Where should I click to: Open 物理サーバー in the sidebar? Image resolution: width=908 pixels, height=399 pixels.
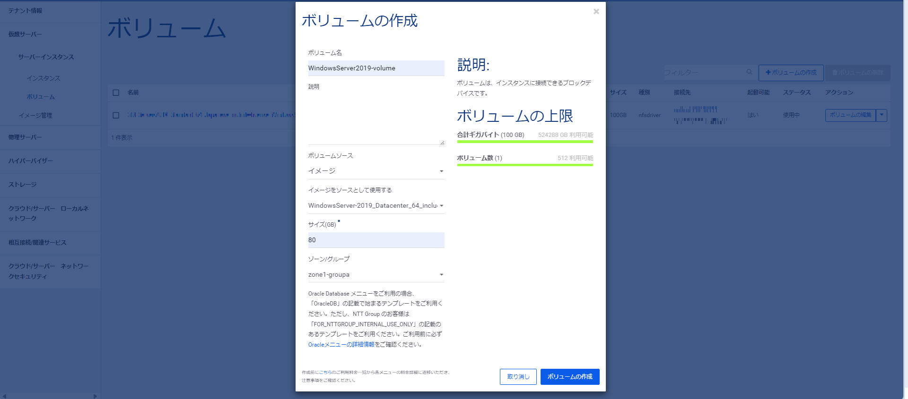pyautogui.click(x=25, y=137)
